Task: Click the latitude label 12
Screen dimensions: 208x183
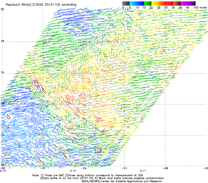Action: click(x=2, y=135)
